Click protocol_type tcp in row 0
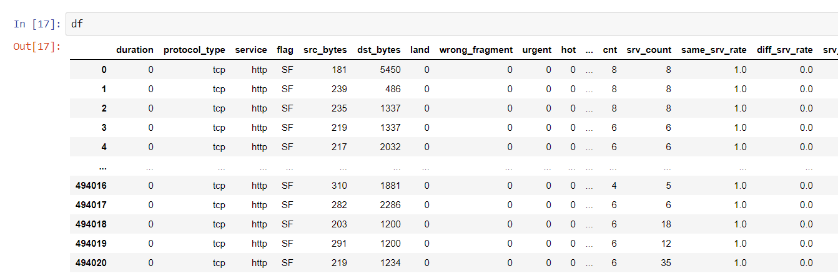Image resolution: width=838 pixels, height=276 pixels. pyautogui.click(x=219, y=70)
